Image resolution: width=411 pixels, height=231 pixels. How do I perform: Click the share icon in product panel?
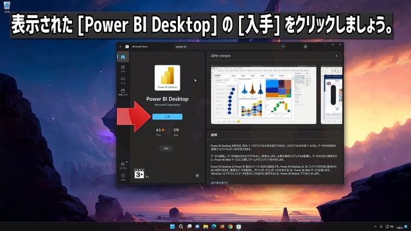(197, 175)
